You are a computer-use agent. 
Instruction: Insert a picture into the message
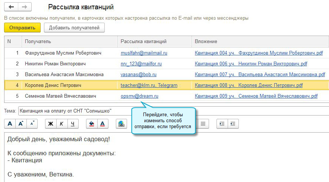click(x=121, y=124)
